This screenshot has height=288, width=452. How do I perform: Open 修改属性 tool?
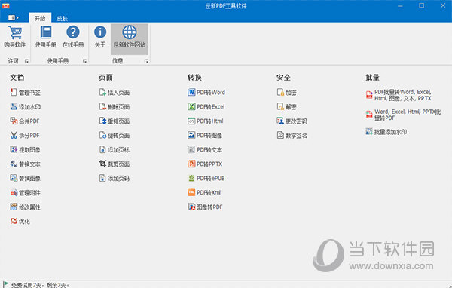point(26,207)
